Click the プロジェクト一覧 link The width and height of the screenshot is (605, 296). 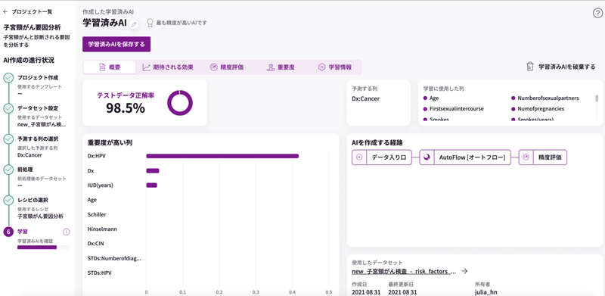(x=32, y=12)
